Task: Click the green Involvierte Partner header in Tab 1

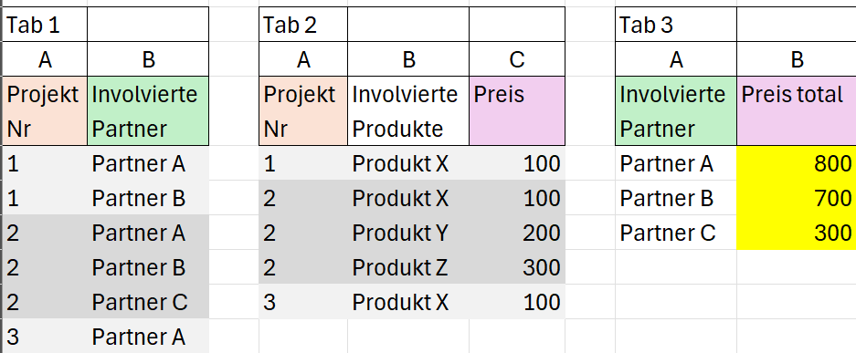Action: [x=148, y=111]
